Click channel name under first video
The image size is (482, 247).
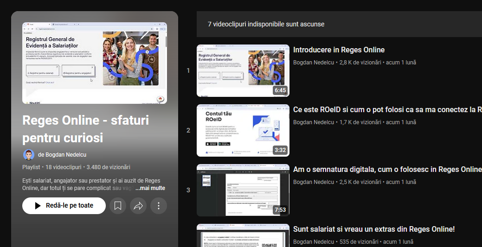(x=314, y=62)
